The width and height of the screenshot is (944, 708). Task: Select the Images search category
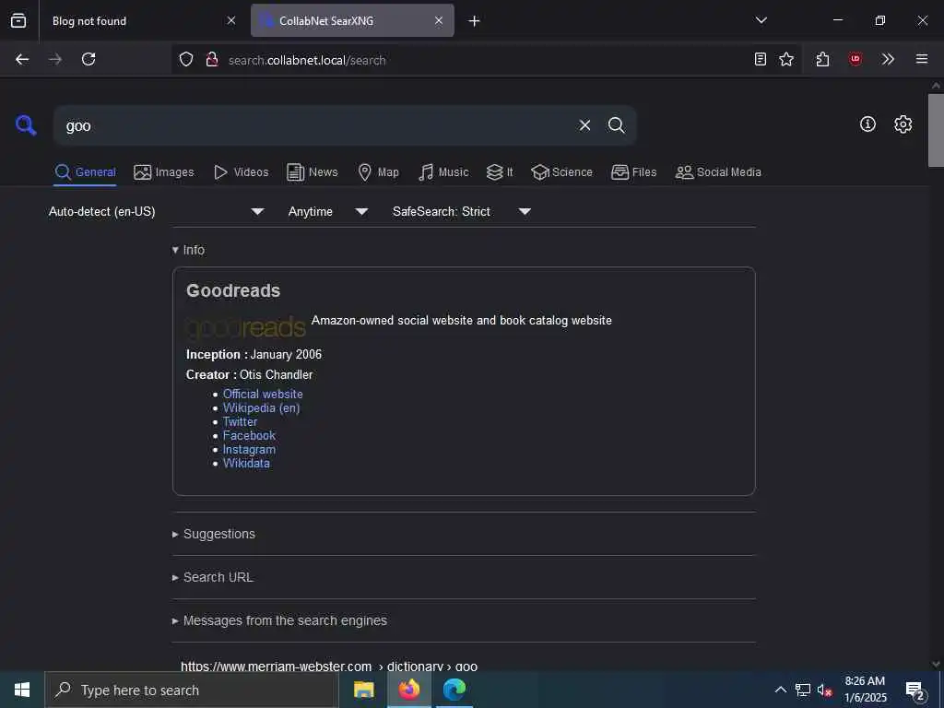(164, 172)
